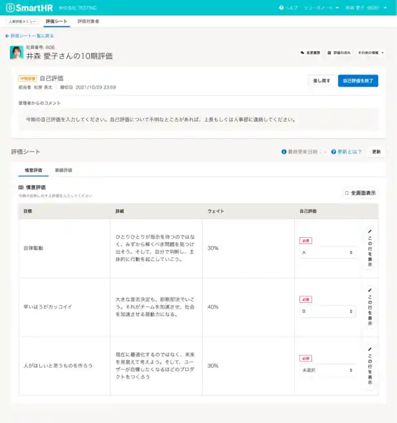
Task: Open the 人事評価メニュー button
Action: click(23, 21)
